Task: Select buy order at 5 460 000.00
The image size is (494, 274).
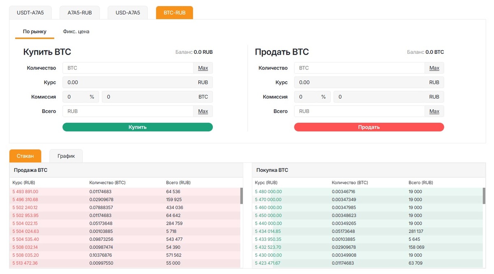Action: [x=367, y=207]
